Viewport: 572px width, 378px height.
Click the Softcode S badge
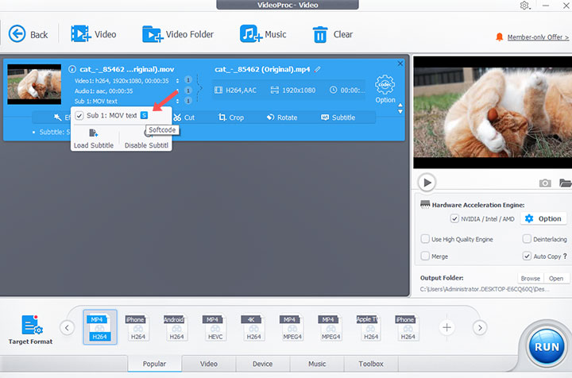pyautogui.click(x=144, y=115)
